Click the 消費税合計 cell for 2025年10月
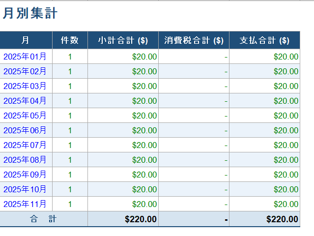Screen dimensions: 314x236 tap(194, 189)
